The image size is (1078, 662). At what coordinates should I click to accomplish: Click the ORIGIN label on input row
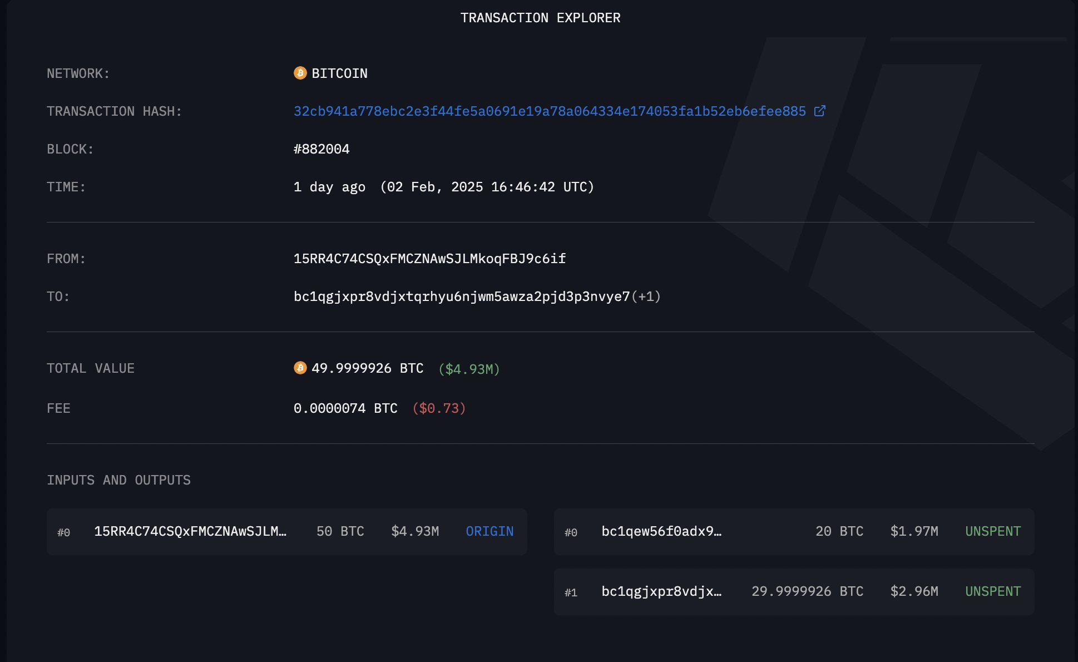[489, 531]
